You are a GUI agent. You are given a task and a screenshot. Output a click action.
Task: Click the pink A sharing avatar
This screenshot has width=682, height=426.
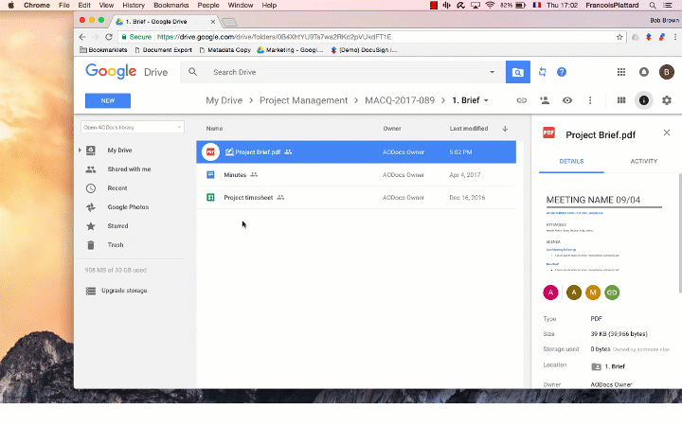tap(550, 293)
